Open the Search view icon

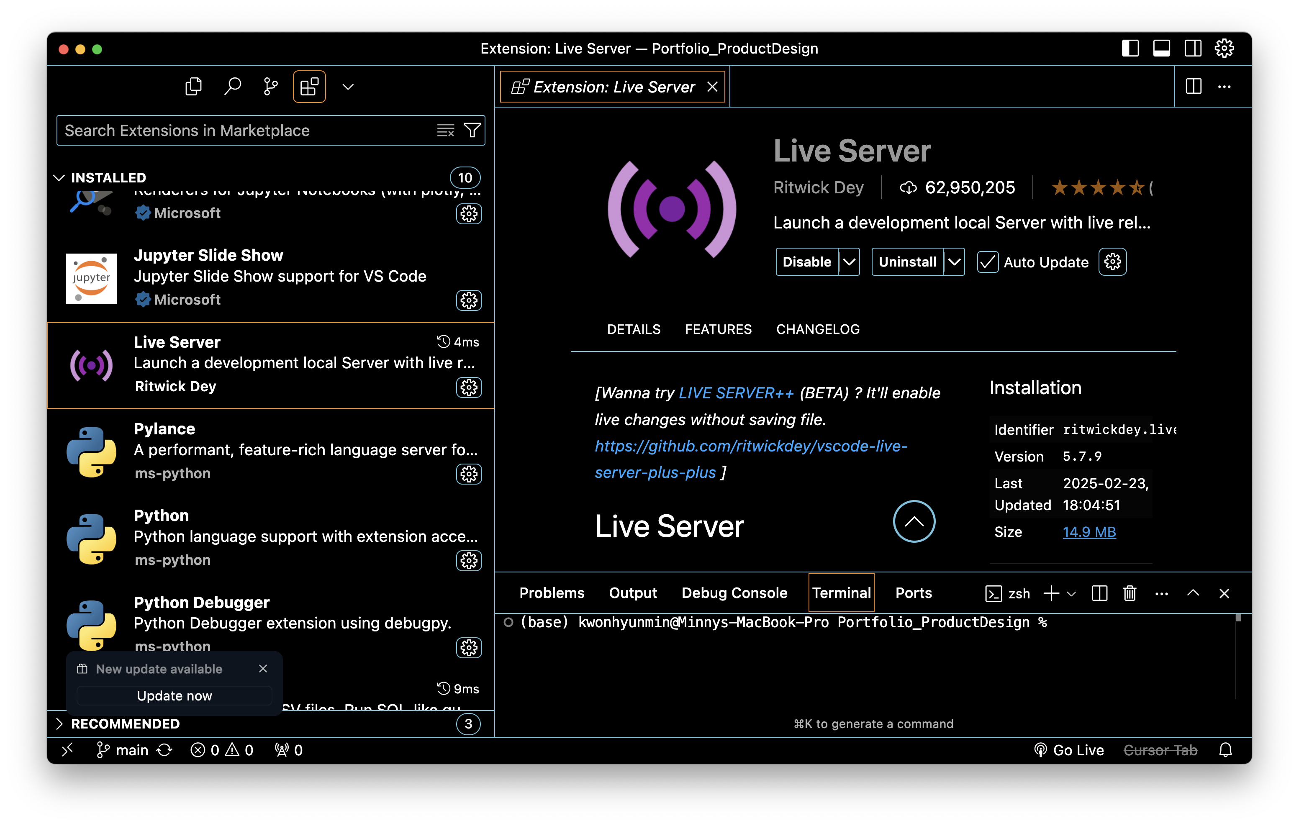[233, 86]
